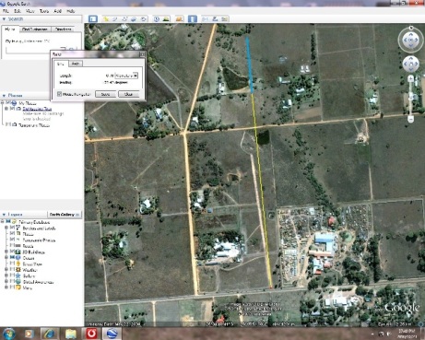Toggle the Global Awareness layer checkbox
425x340 pixels.
[12, 282]
